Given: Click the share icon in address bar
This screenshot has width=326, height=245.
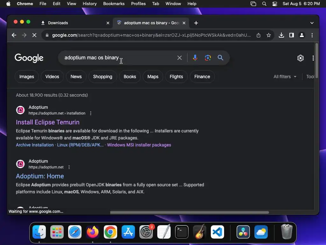Looking at the screenshot, I should click(x=259, y=35).
